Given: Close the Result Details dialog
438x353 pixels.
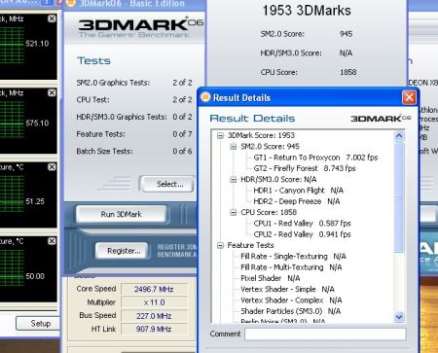Looking at the screenshot, I should [409, 97].
